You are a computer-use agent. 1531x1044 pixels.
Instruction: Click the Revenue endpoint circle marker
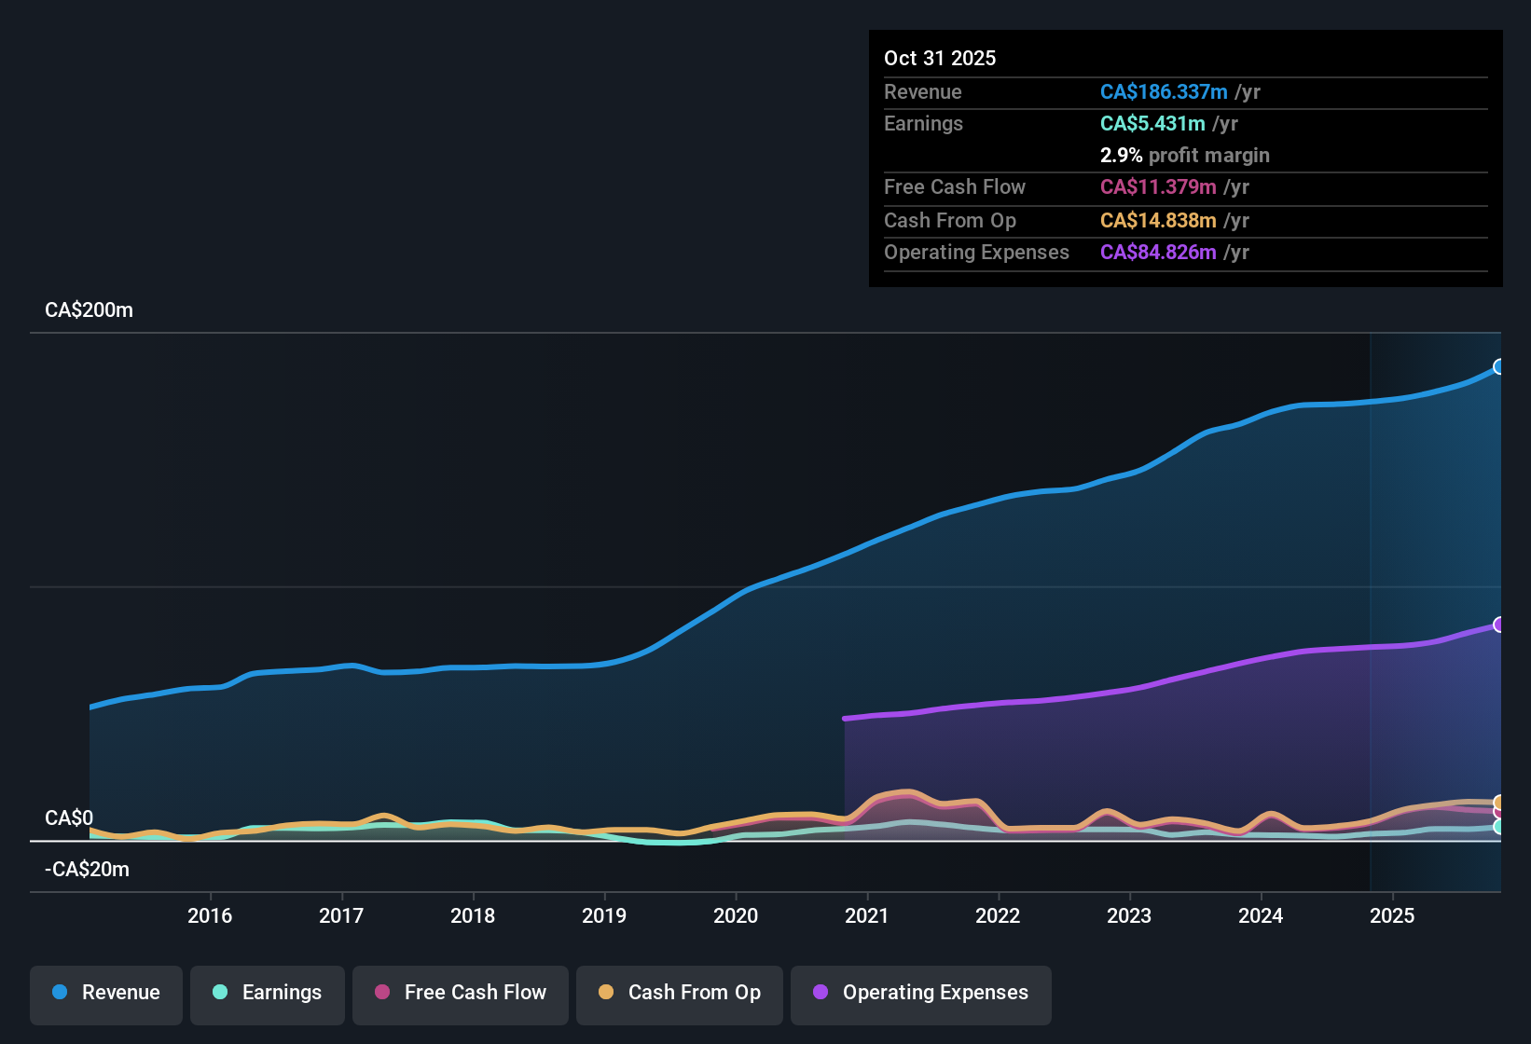point(1498,368)
